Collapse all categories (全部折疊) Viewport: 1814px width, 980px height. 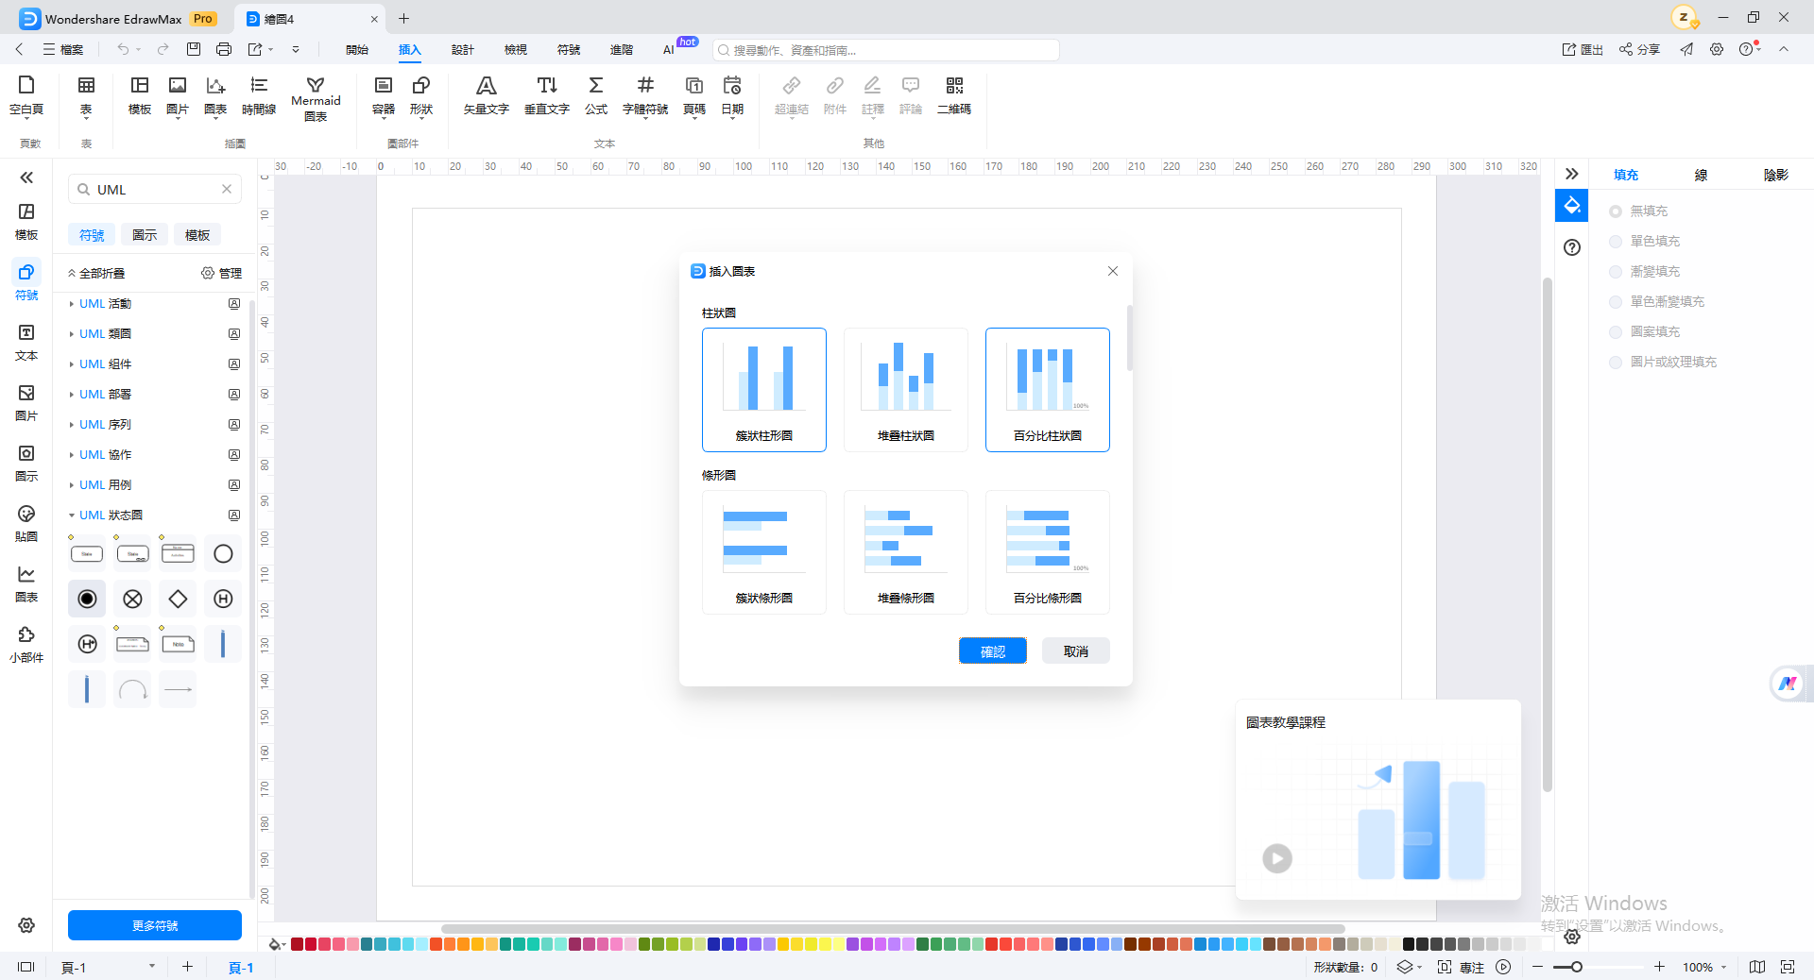click(96, 274)
